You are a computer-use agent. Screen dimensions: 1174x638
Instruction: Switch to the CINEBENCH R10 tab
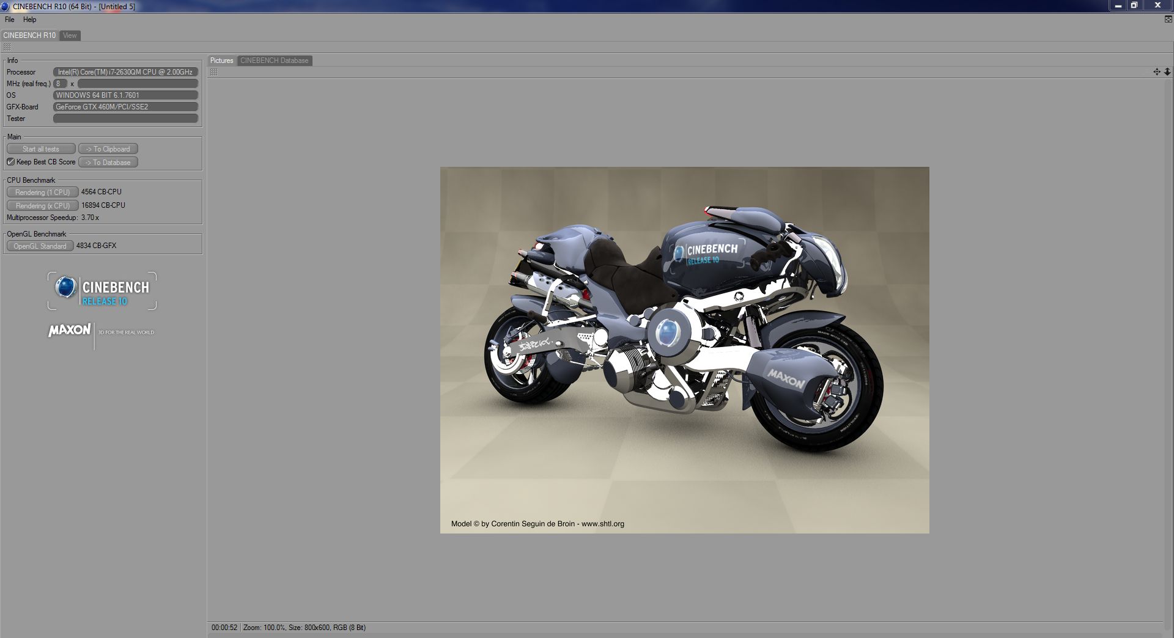[x=29, y=35]
